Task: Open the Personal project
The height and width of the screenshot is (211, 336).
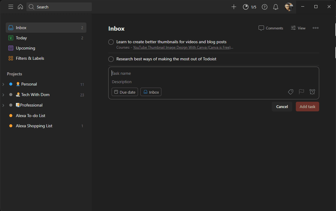Action: point(46,84)
